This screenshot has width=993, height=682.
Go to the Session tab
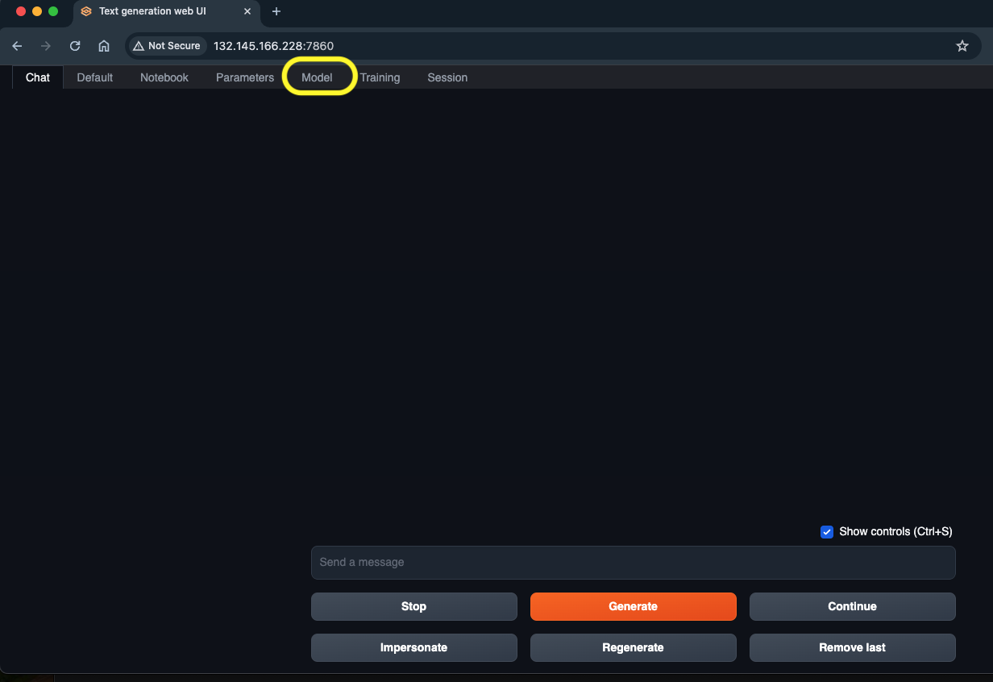point(447,77)
